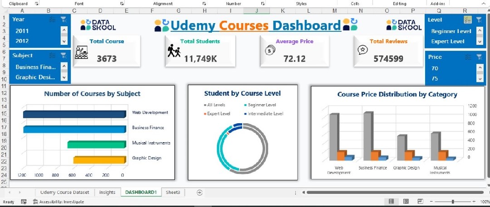Screen dimensions: 490x207
Task: Switch to Page Layout view
Action: click(406, 202)
